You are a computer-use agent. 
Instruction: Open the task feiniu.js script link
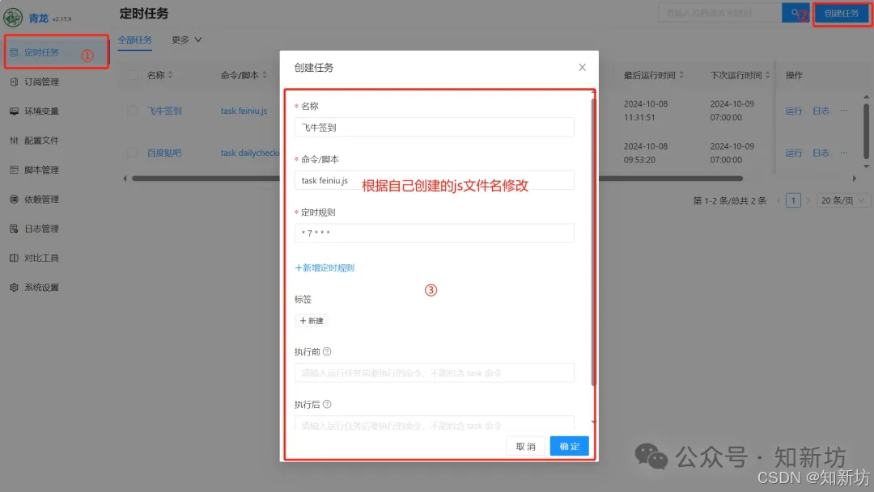(244, 111)
